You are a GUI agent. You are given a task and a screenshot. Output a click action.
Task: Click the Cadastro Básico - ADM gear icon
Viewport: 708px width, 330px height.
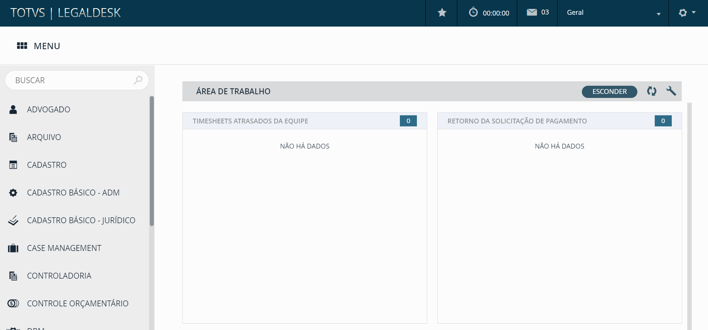coord(13,193)
